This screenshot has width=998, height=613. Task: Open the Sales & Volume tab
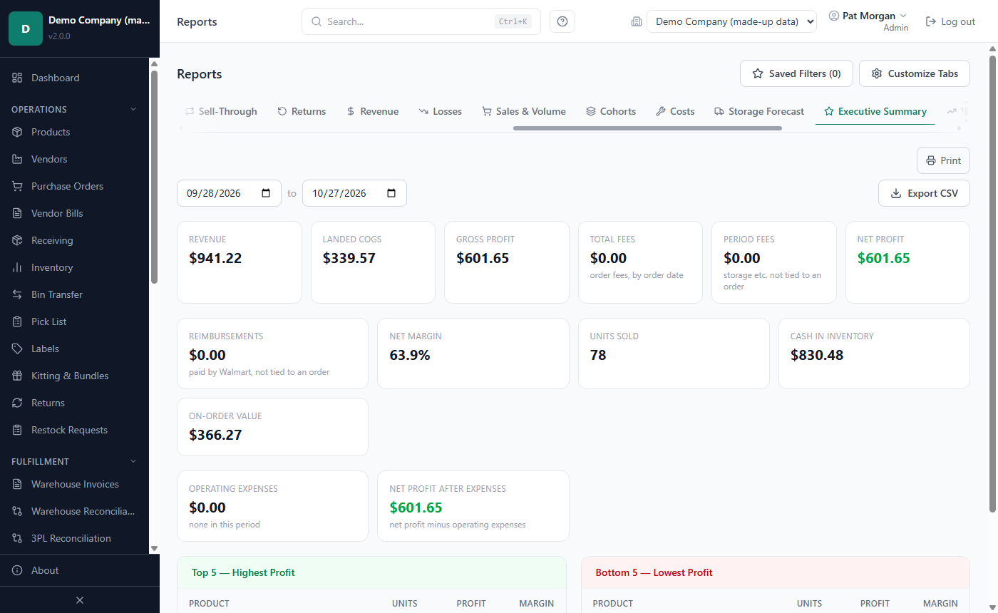pos(524,111)
